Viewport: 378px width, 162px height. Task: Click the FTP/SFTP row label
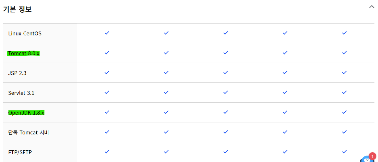(x=20, y=152)
